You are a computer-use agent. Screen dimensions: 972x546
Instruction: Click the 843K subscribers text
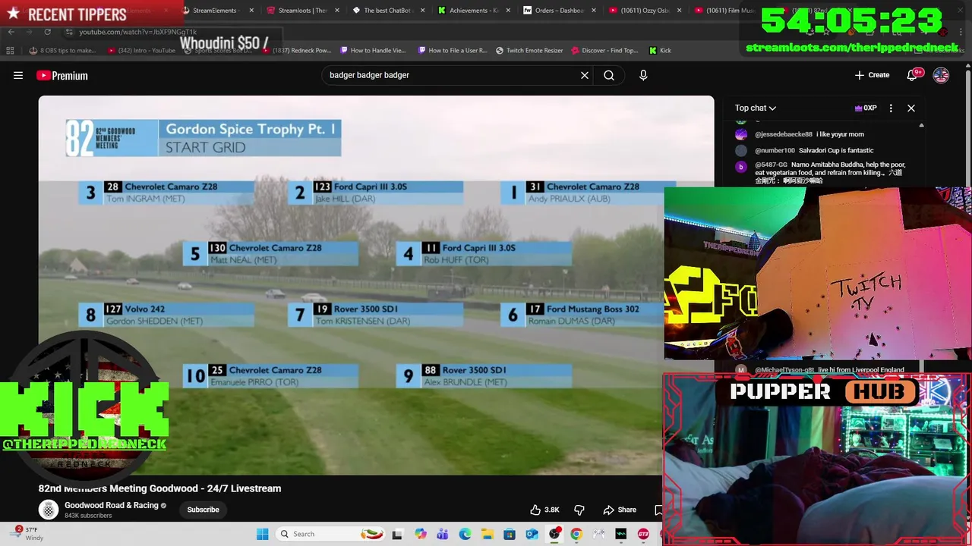click(88, 516)
